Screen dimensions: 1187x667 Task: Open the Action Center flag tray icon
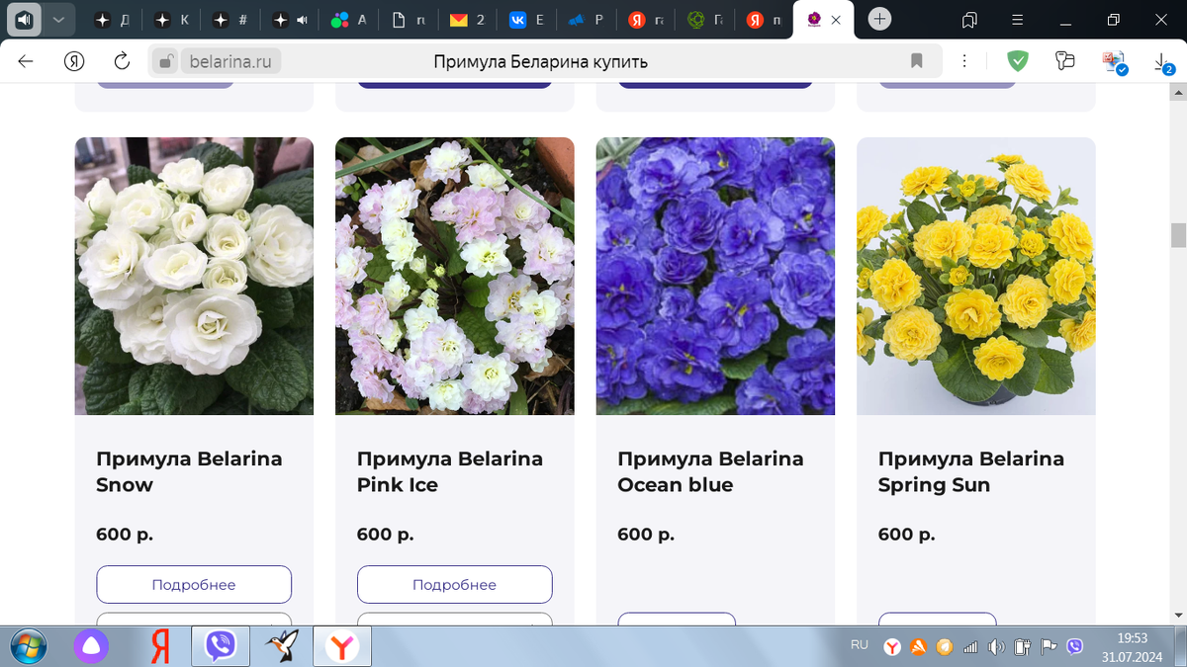point(1049,647)
